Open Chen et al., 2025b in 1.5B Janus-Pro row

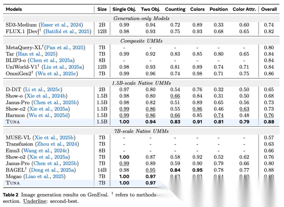55,103
